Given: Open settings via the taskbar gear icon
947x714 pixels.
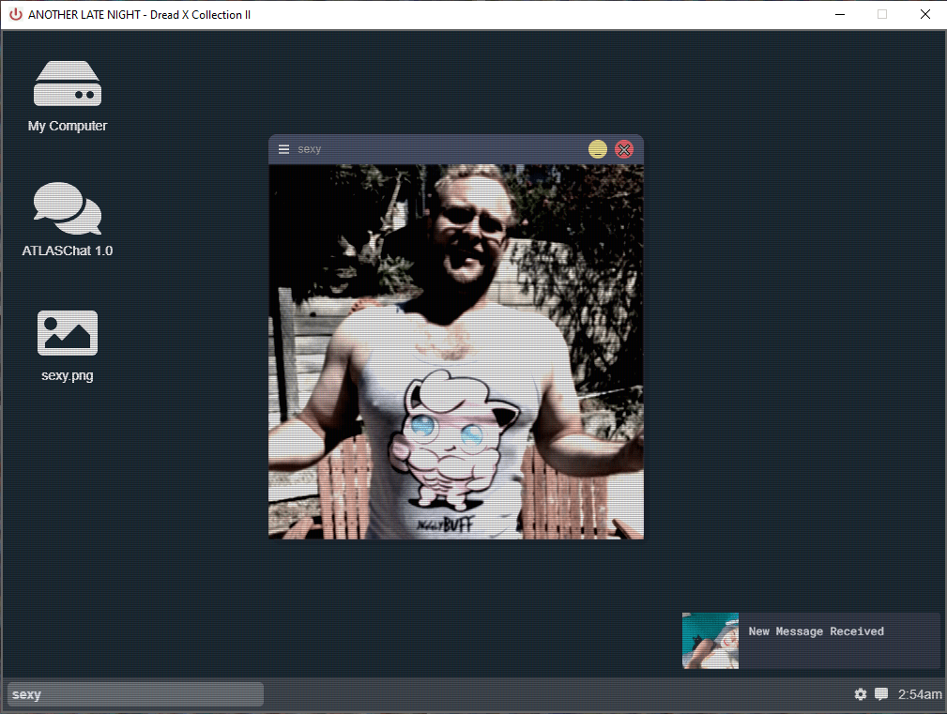Looking at the screenshot, I should 861,694.
